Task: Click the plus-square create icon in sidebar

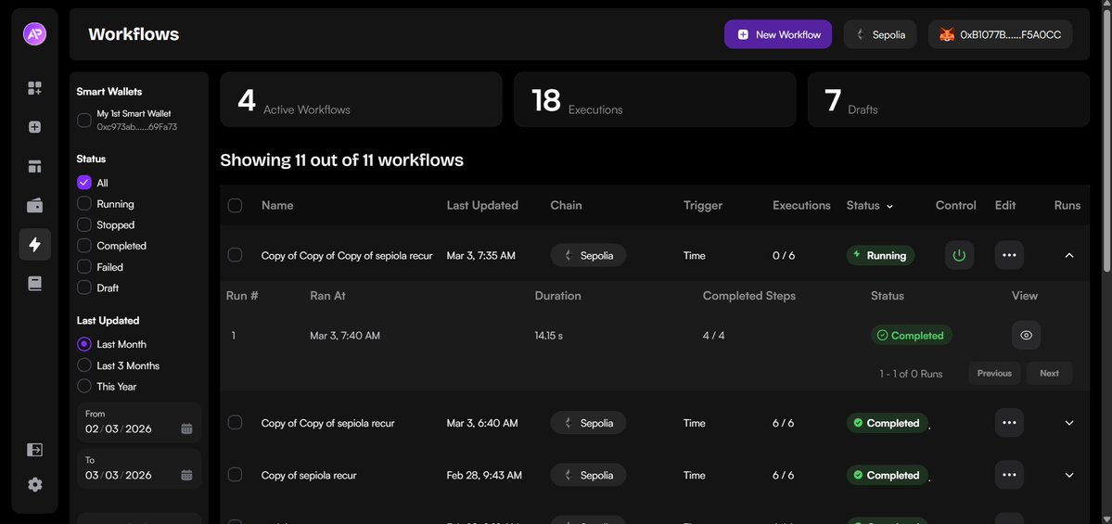Action: tap(34, 127)
